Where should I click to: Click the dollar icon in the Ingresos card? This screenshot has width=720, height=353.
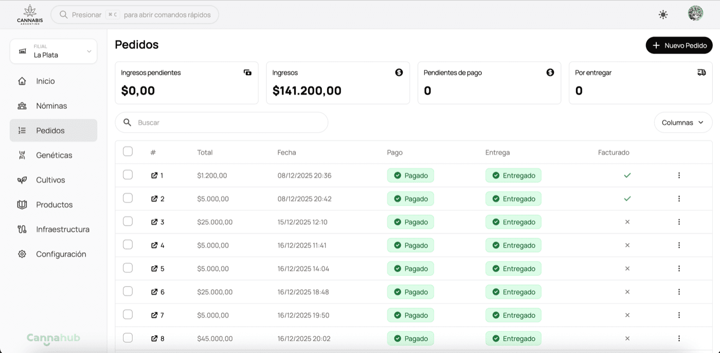click(399, 72)
